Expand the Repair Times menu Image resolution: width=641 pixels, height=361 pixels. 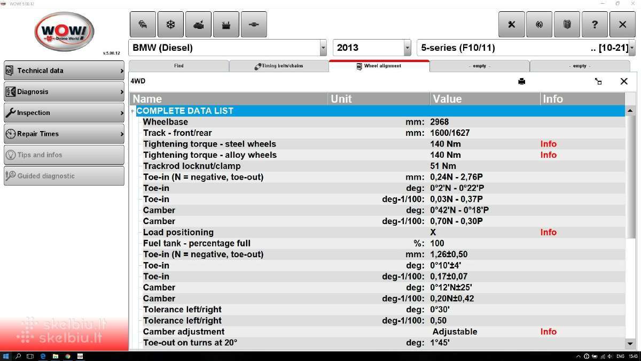tap(64, 134)
